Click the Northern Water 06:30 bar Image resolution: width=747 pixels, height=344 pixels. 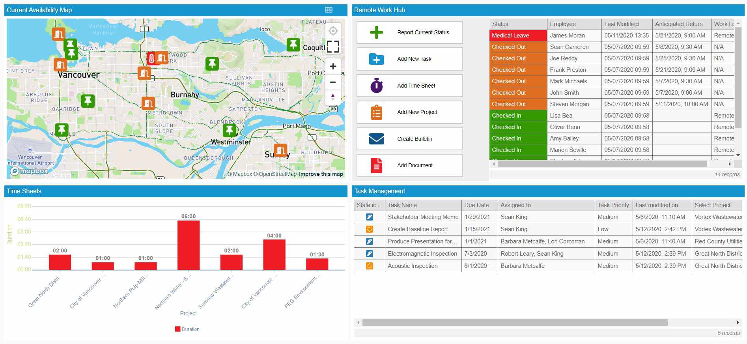click(189, 245)
